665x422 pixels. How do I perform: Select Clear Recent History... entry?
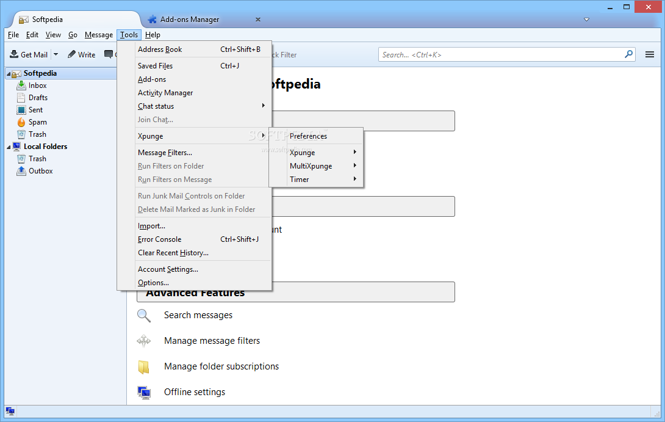194,253
